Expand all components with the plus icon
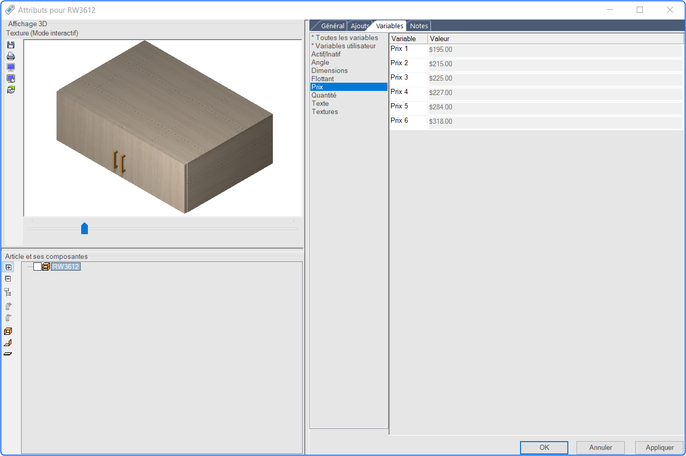Viewport: 686px width, 456px height. 8,267
